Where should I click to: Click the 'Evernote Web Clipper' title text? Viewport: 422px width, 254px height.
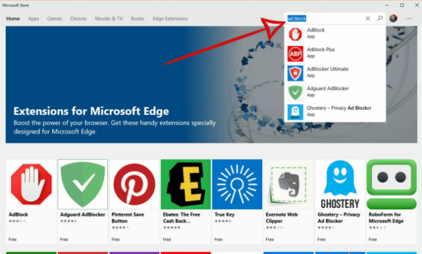[x=282, y=218]
